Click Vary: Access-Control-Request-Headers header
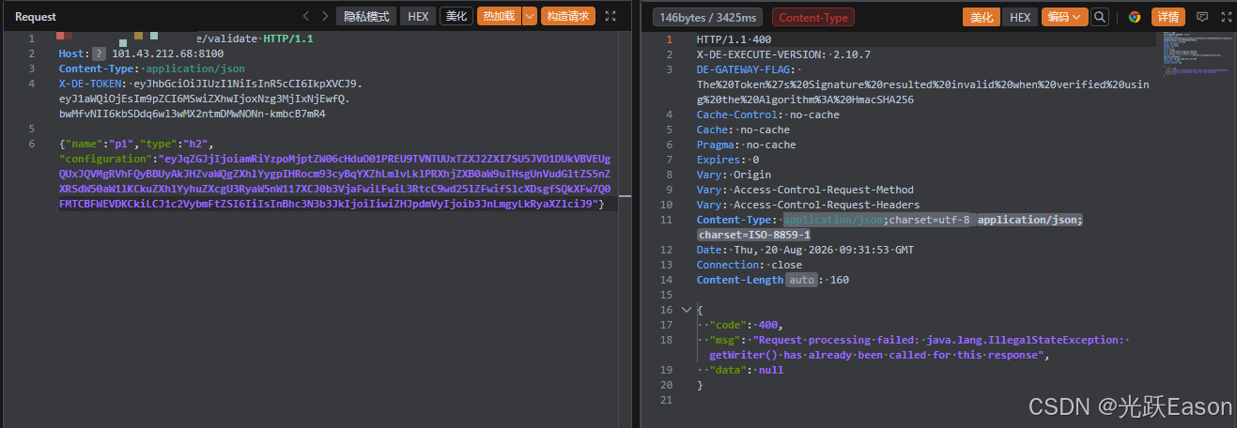 click(808, 205)
